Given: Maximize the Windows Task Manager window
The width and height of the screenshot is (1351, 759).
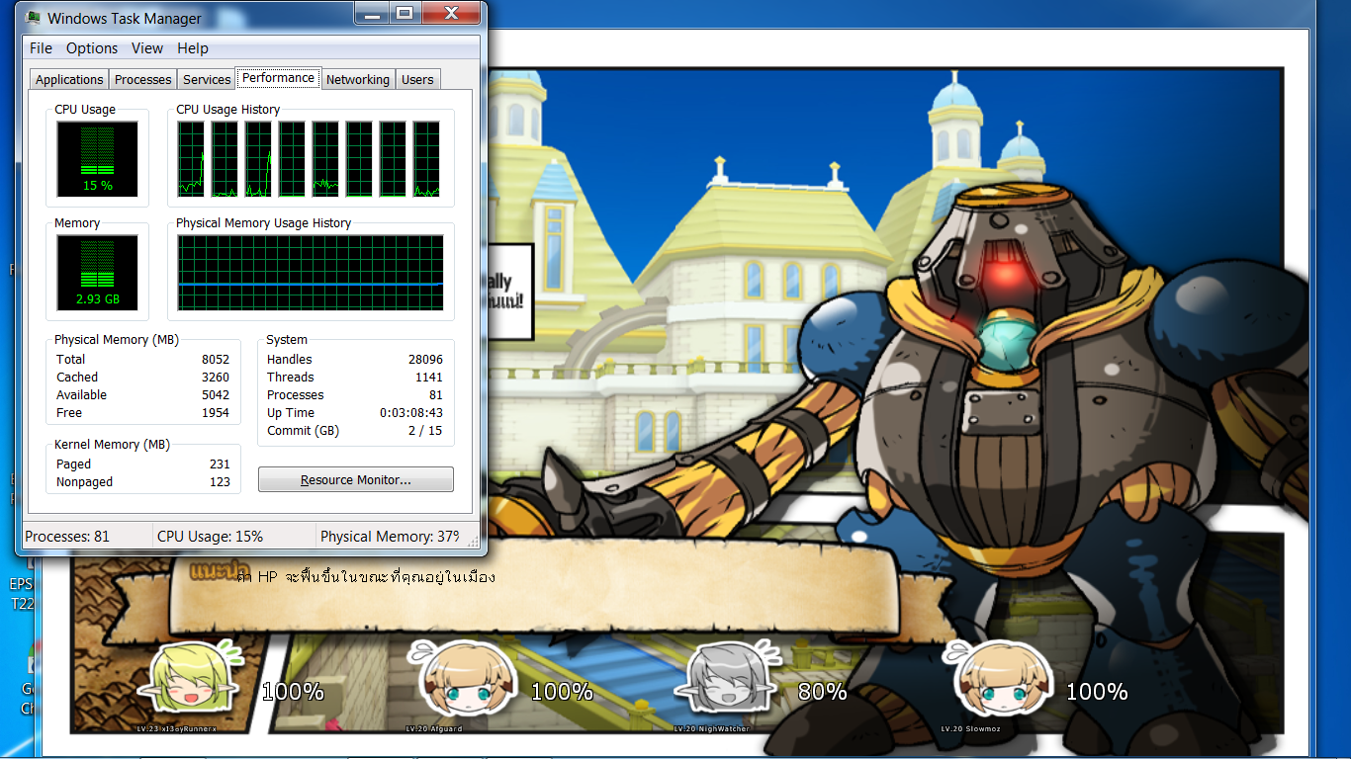Looking at the screenshot, I should pos(404,13).
